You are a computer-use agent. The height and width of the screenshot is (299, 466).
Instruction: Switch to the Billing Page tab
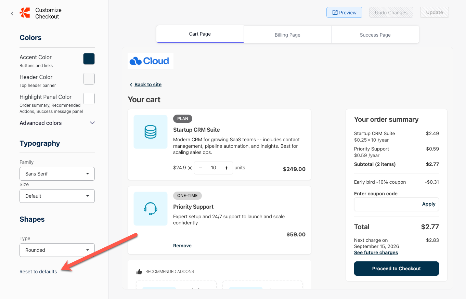pyautogui.click(x=287, y=35)
